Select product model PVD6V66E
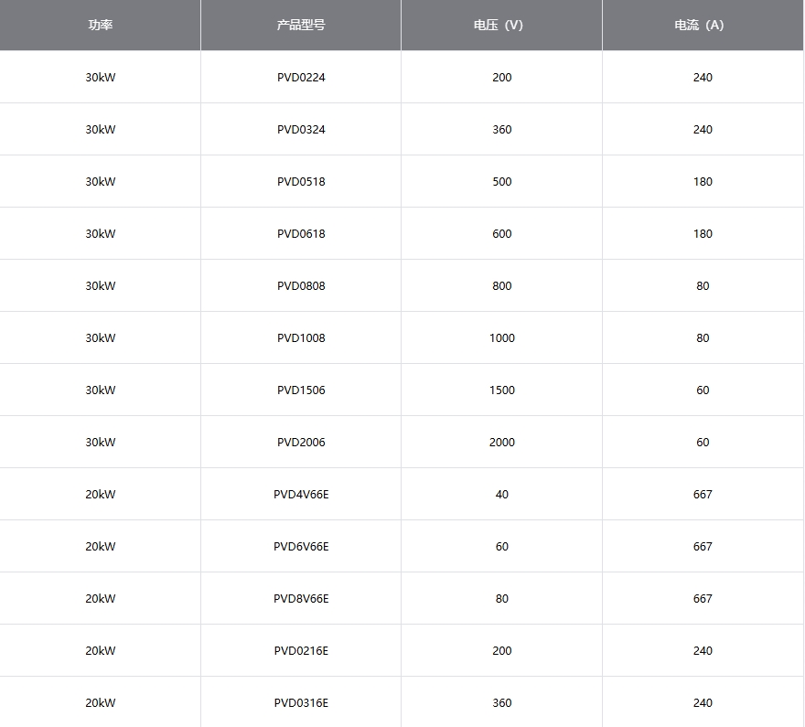Viewport: 805px width, 727px height. coord(301,547)
